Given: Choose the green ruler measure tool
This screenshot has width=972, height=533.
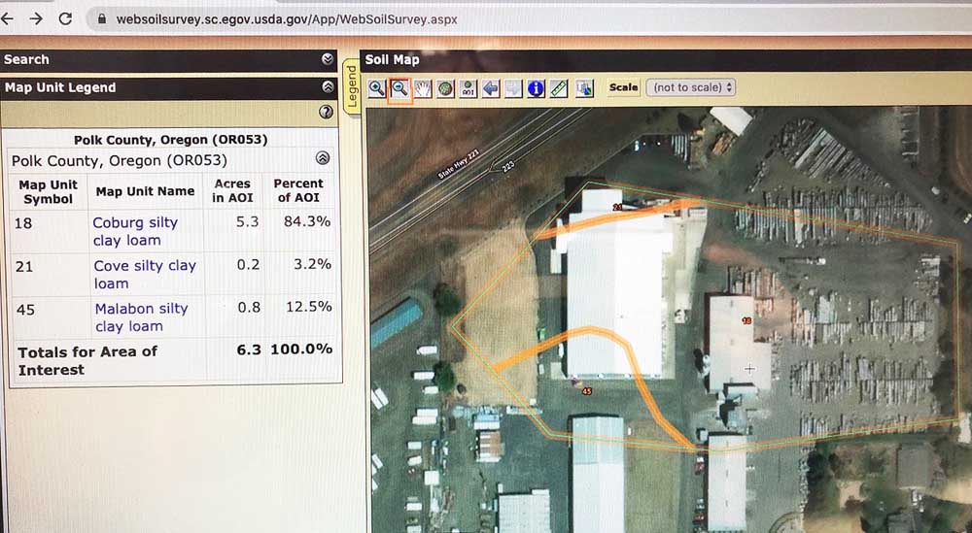Looking at the screenshot, I should (x=559, y=88).
